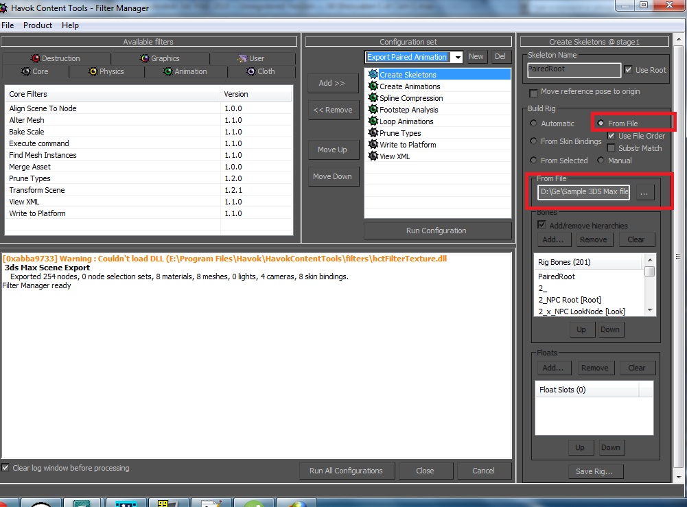This screenshot has width=687, height=507.
Task: Select the Execute command filter row
Action: tap(148, 143)
